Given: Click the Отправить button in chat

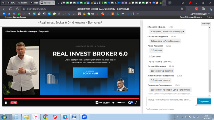Looking at the screenshot, I should 204,101.
